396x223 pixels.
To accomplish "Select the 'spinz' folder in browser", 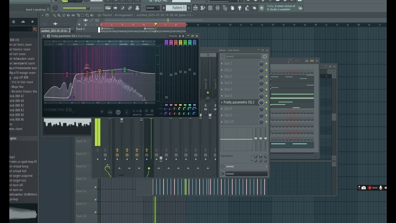I will point(13,138).
